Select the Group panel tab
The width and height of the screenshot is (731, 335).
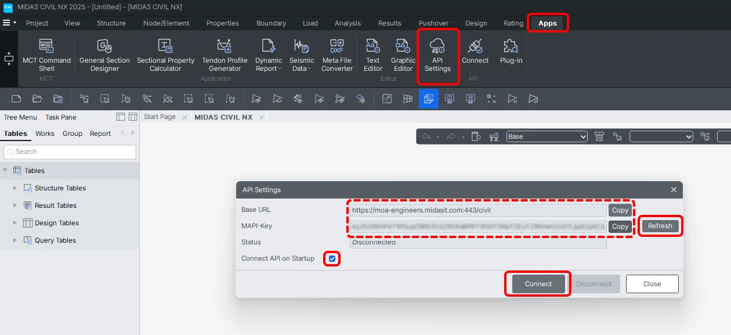pos(73,134)
